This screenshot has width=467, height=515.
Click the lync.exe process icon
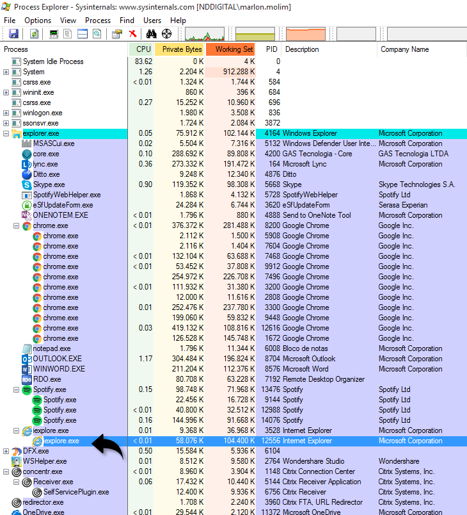(27, 164)
